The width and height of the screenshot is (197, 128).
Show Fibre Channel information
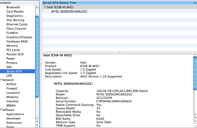click(16, 29)
